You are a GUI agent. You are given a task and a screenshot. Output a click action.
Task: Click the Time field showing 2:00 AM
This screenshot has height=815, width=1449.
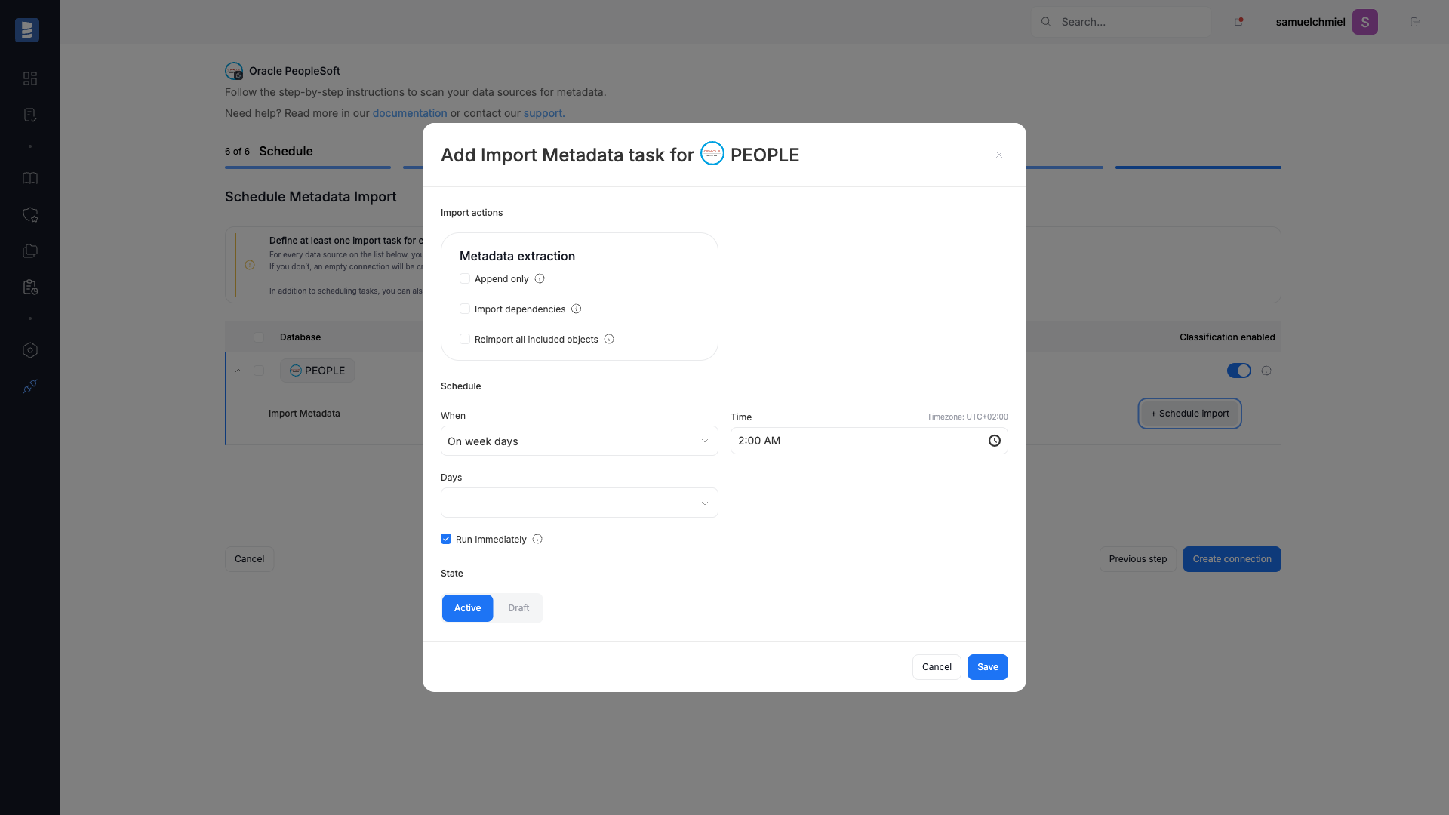point(869,441)
